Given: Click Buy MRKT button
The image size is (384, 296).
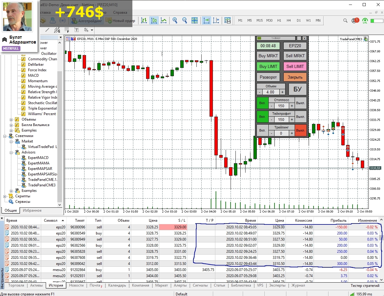Looking at the screenshot, I should [x=268, y=56].
